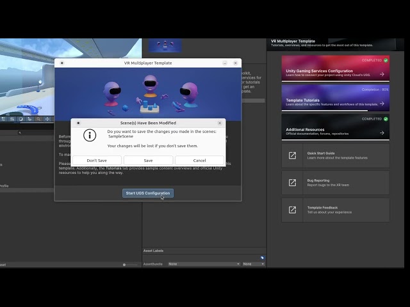Click green completed check on Additional Resources card
The height and width of the screenshot is (307, 410).
tap(386, 119)
